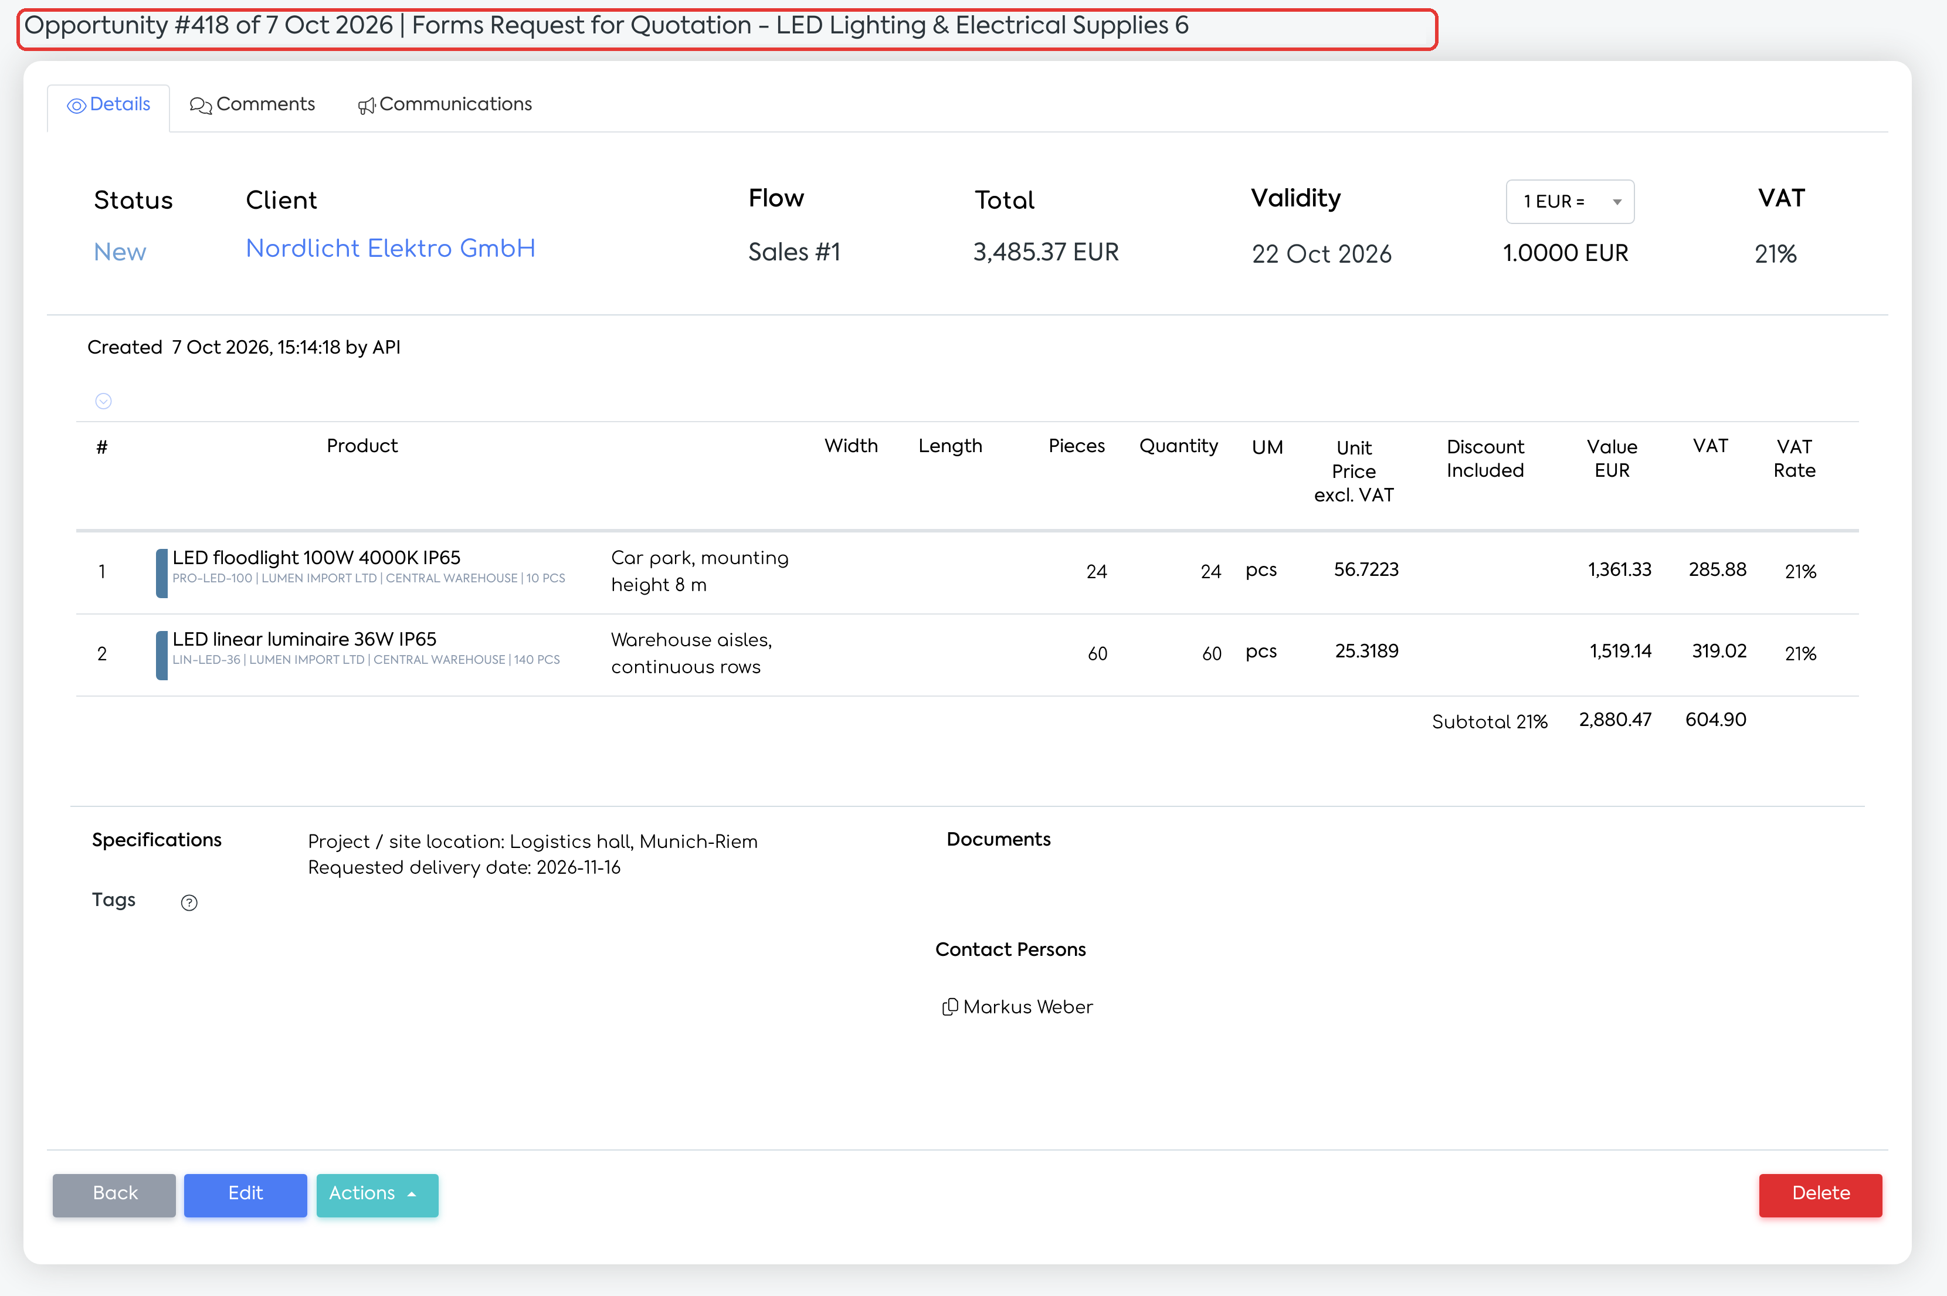Select the Markus Weber contact
The image size is (1947, 1296).
click(x=1028, y=1007)
